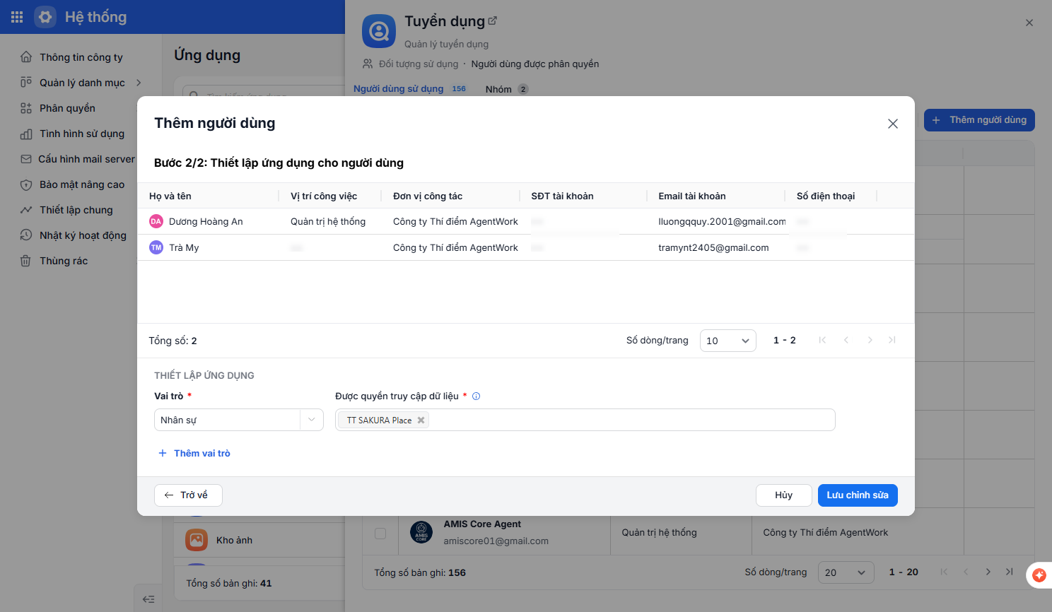This screenshot has width=1052, height=612.
Task: Expand the Quản lý danh mục submenu
Action: pos(139,83)
